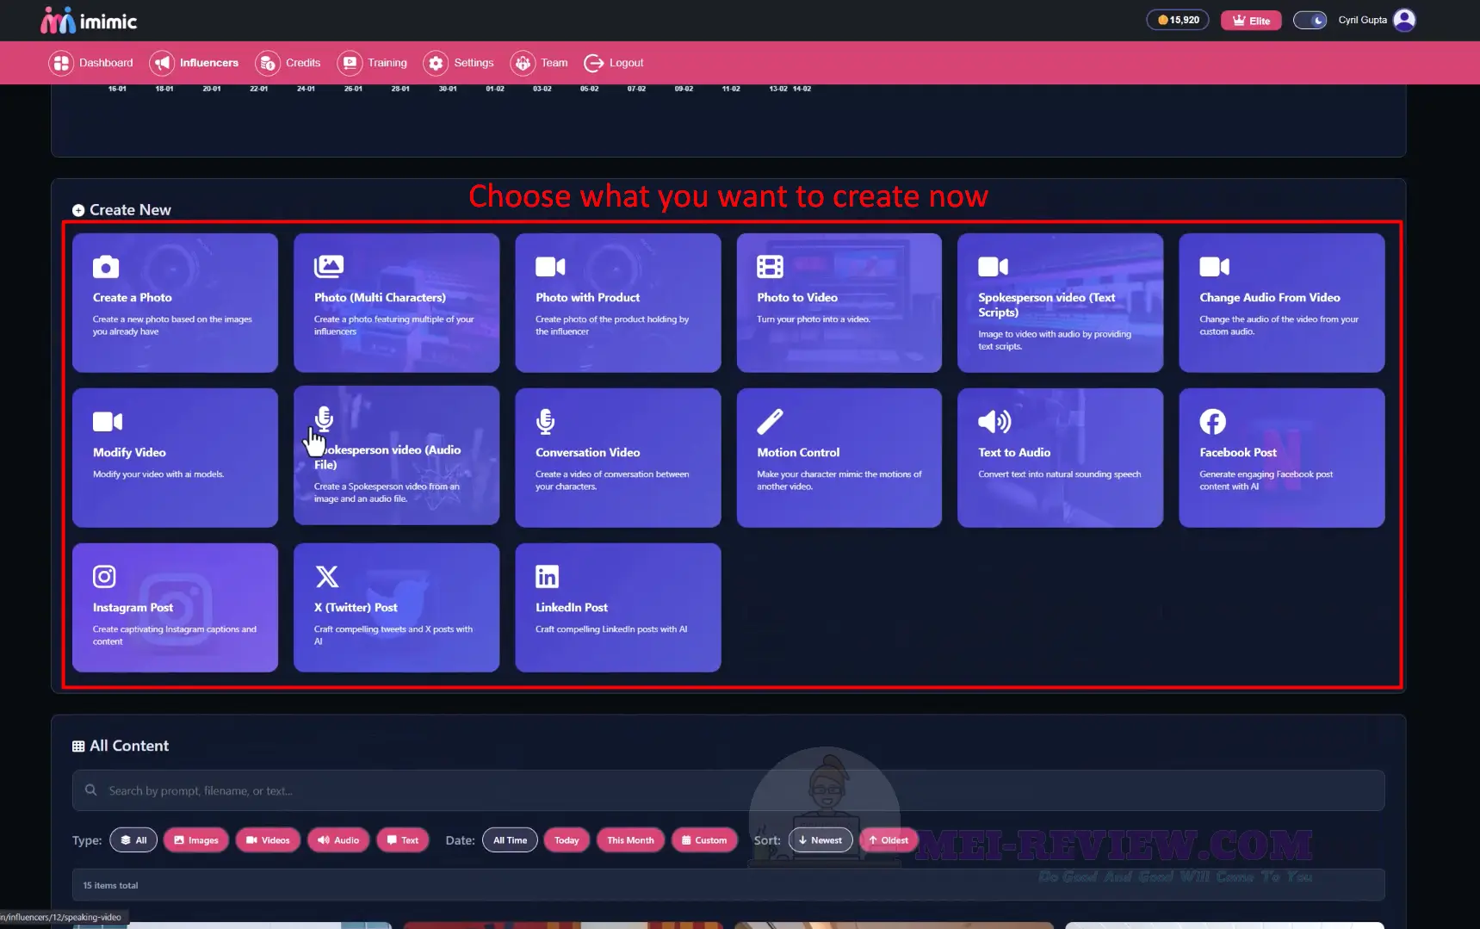Select the Facebook Post logo icon

tap(1212, 422)
